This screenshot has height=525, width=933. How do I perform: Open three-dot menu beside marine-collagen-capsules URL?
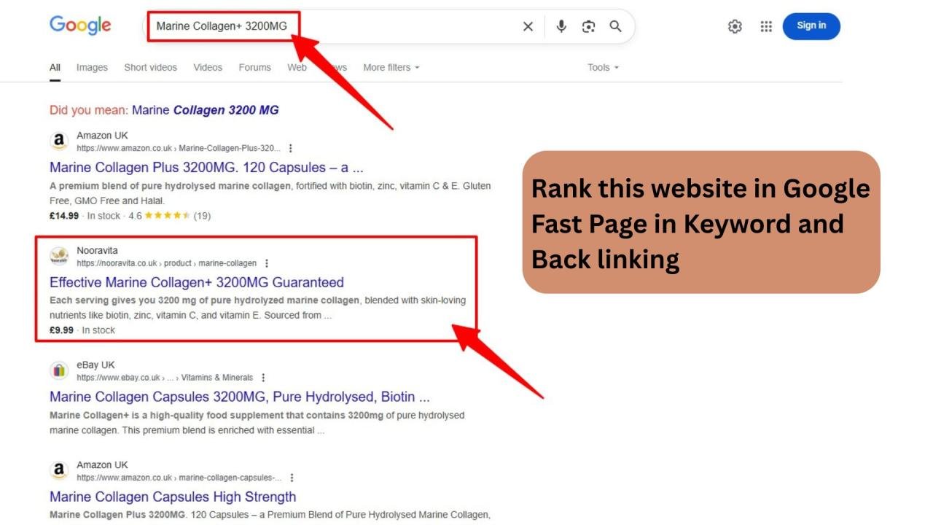[292, 478]
